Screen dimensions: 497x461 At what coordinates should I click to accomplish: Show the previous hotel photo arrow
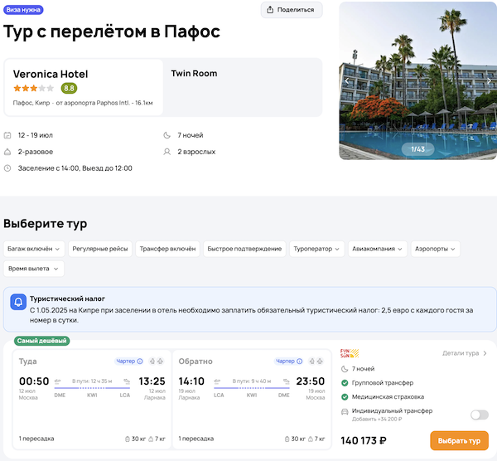347,81
